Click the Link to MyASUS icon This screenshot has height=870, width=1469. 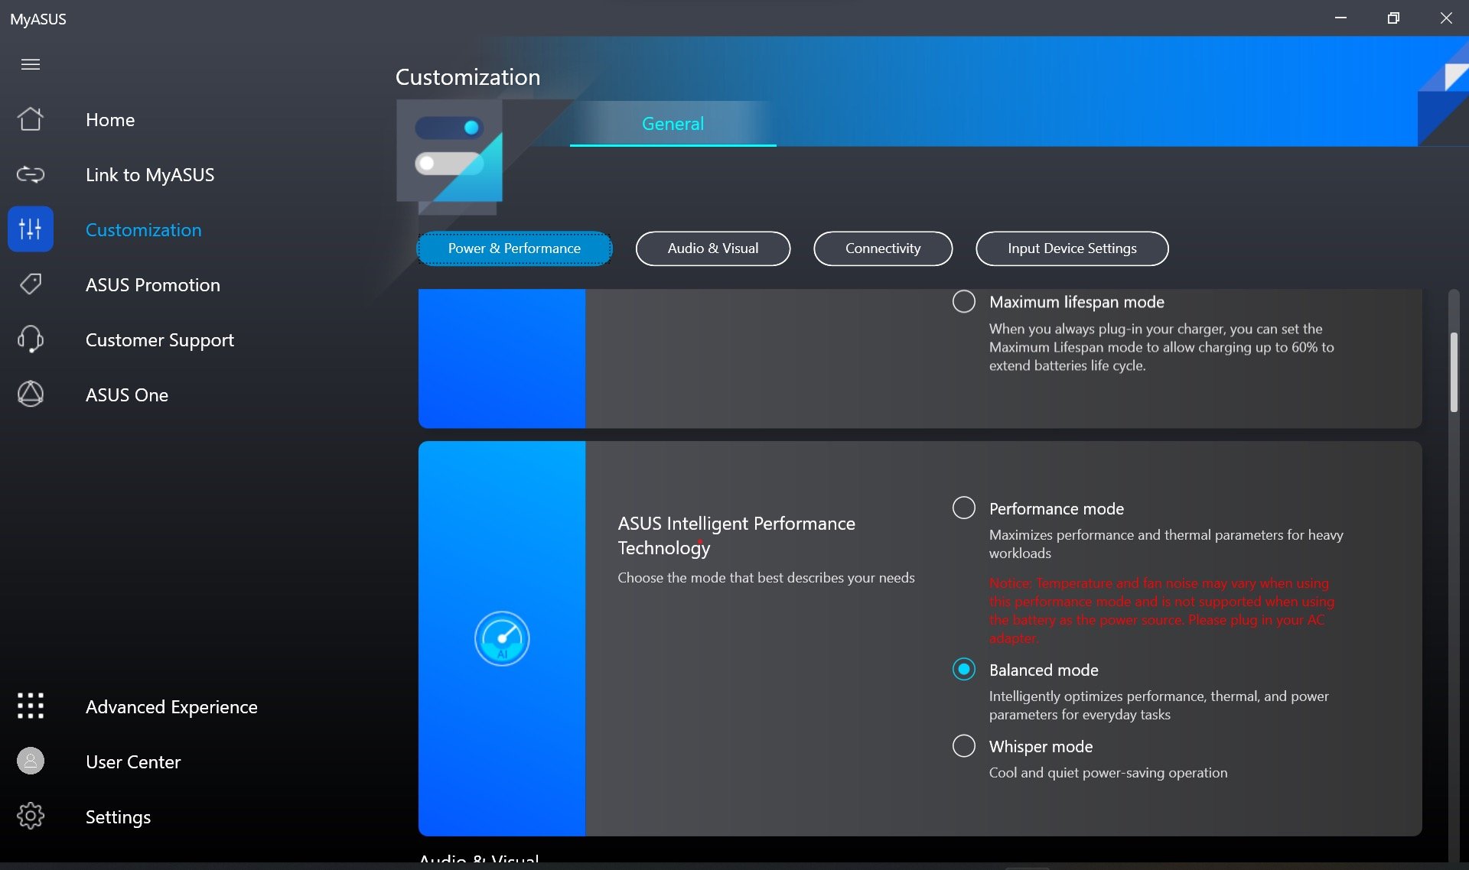[30, 173]
